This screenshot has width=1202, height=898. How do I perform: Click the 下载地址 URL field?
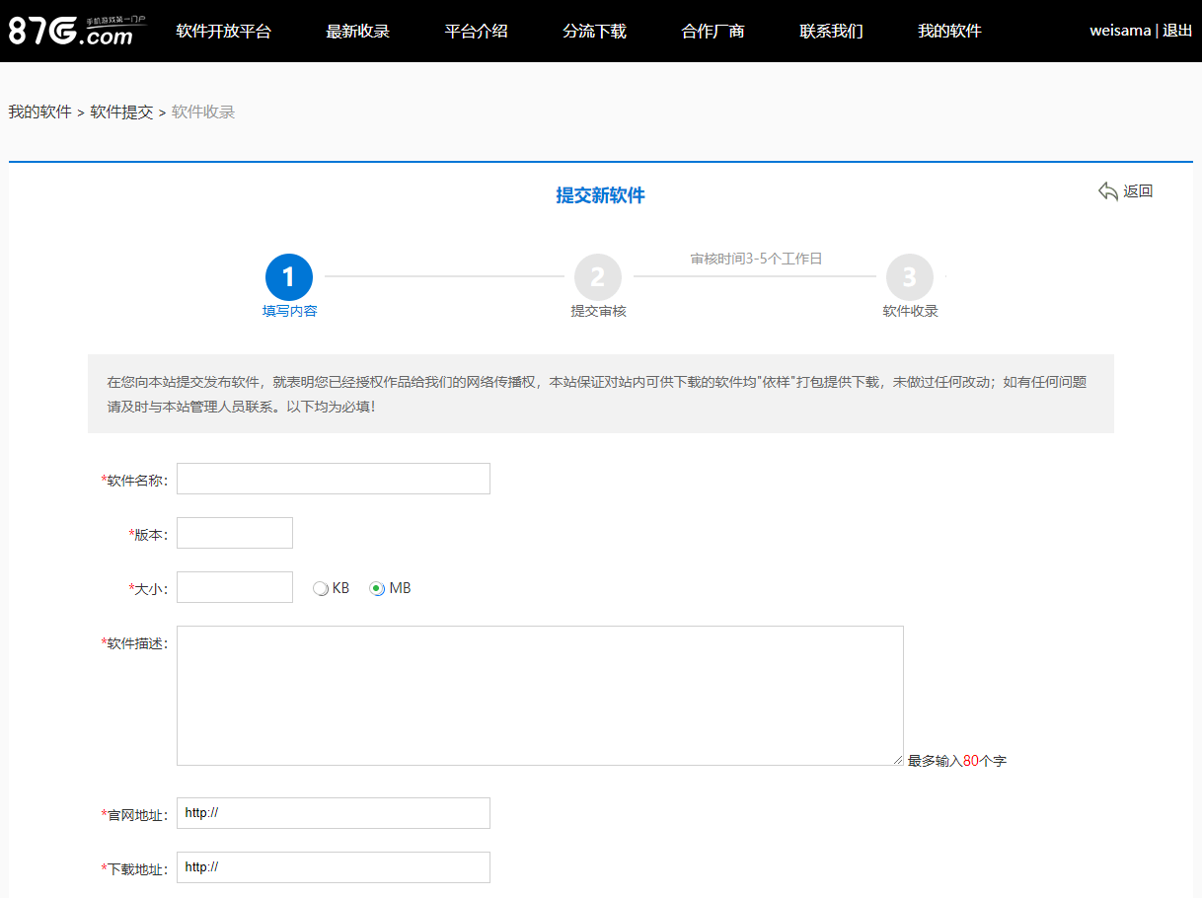[x=334, y=867]
